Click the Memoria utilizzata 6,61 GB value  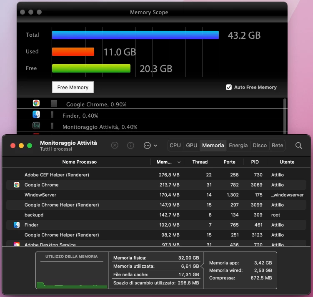point(190,266)
